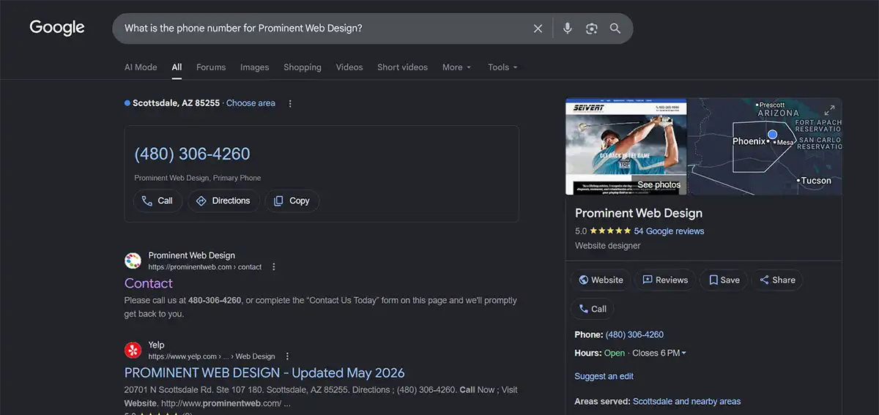Image resolution: width=879 pixels, height=415 pixels.
Task: Click the Call button under the phone answer
Action: tap(157, 201)
